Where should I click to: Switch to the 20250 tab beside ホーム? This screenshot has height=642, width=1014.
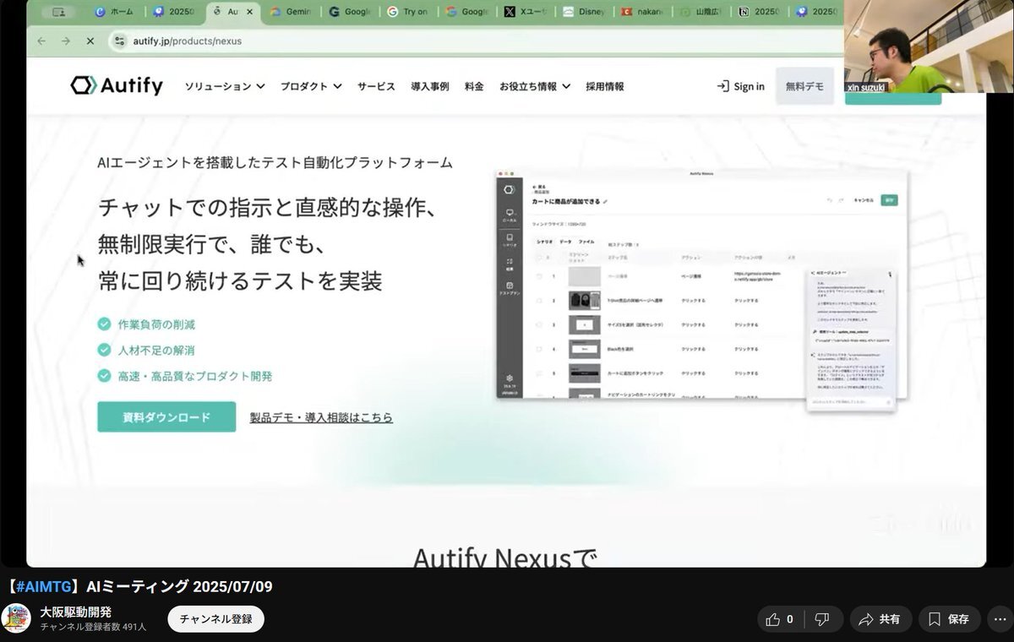click(172, 12)
